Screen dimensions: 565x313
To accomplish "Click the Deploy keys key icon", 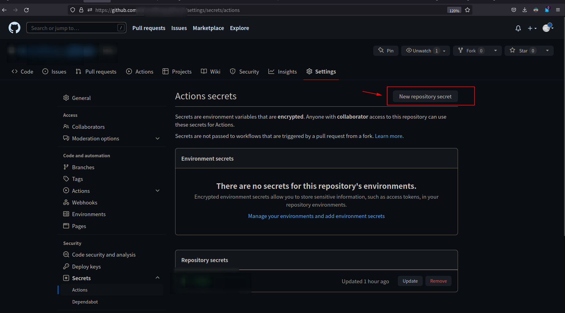I will [66, 266].
